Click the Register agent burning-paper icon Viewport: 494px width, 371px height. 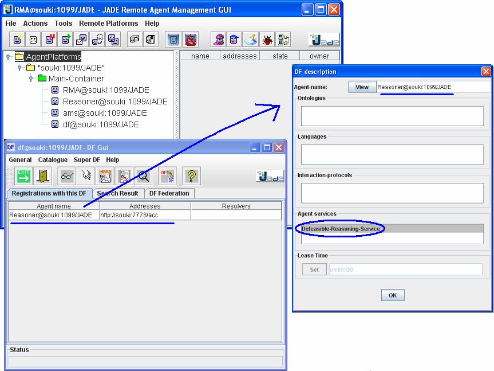click(x=105, y=175)
